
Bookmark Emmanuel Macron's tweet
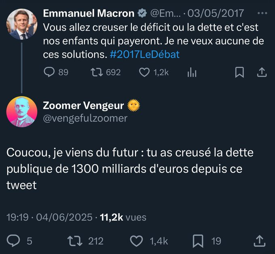pyautogui.click(x=239, y=72)
